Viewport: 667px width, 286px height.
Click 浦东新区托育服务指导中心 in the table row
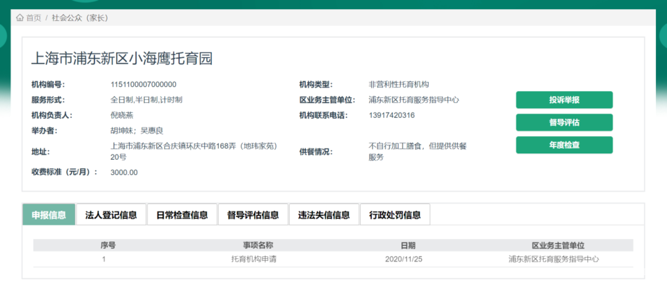554,259
